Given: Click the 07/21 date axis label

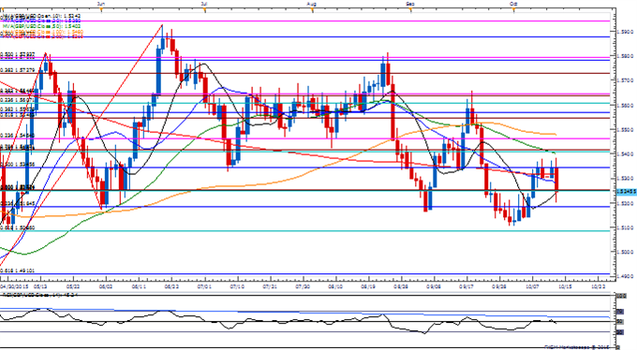Looking at the screenshot, I should (x=270, y=286).
